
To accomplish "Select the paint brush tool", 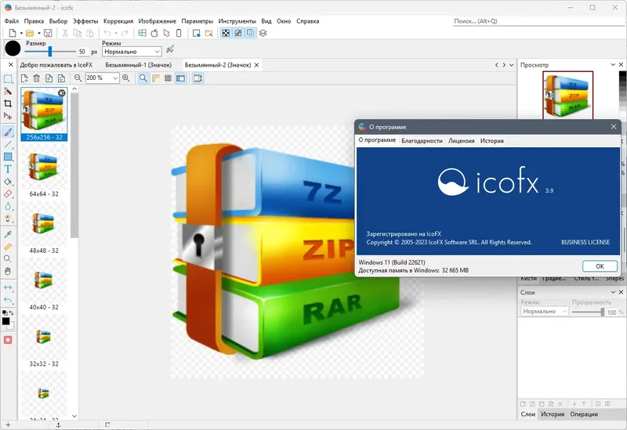I will [x=8, y=132].
